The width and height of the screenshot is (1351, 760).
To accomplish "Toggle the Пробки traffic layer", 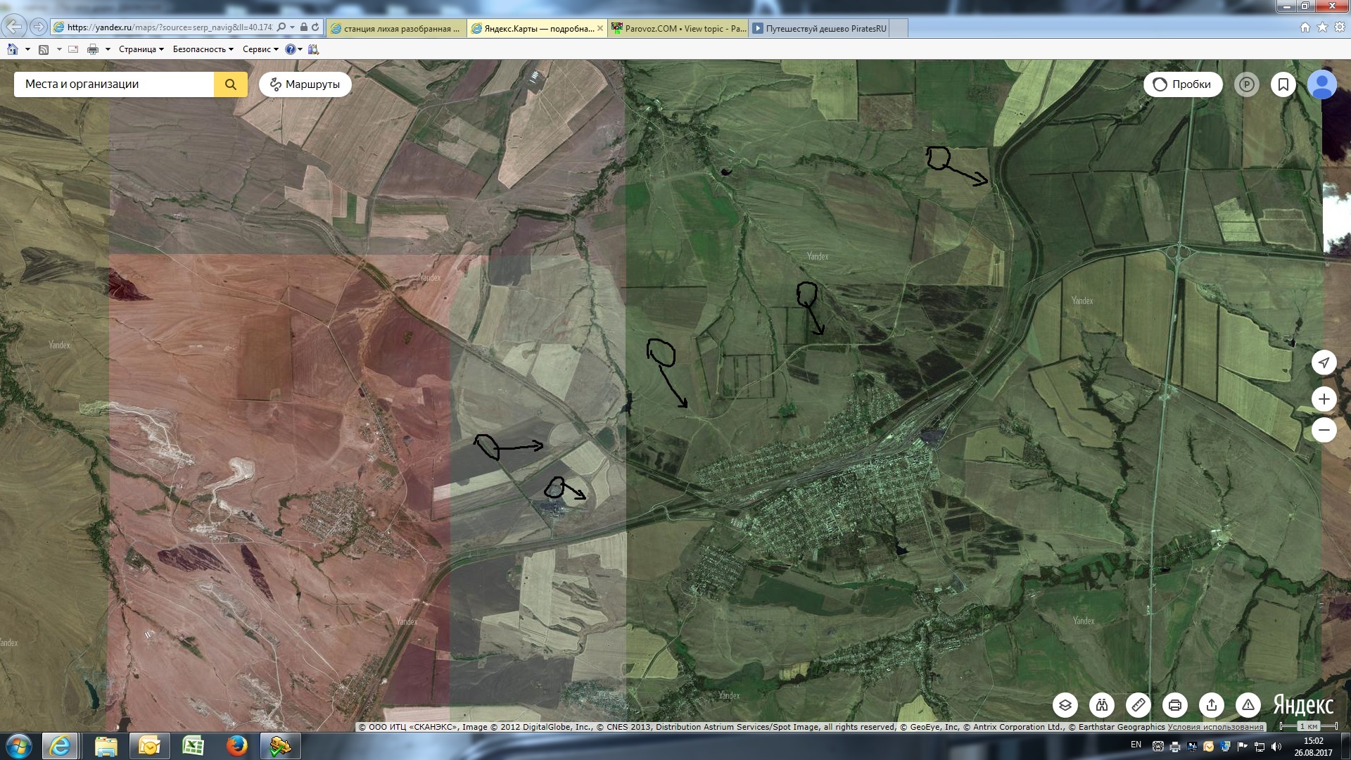I will [1183, 84].
